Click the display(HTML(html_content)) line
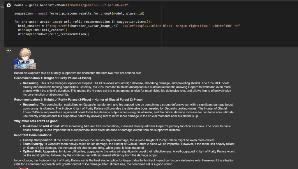This screenshot has height=169, width=298. (43, 30)
